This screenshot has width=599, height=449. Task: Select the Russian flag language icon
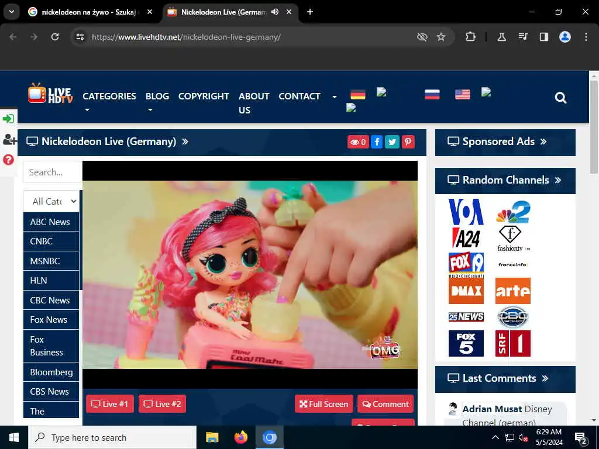[x=432, y=94]
